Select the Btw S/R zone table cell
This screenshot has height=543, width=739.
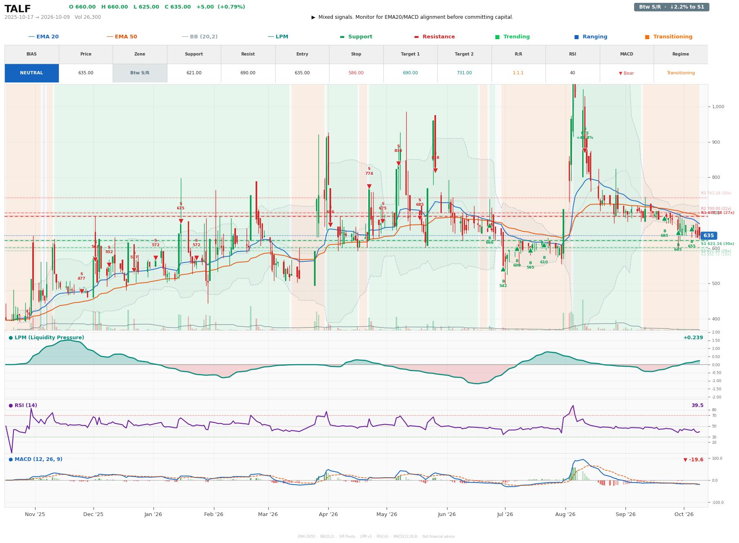coord(140,73)
